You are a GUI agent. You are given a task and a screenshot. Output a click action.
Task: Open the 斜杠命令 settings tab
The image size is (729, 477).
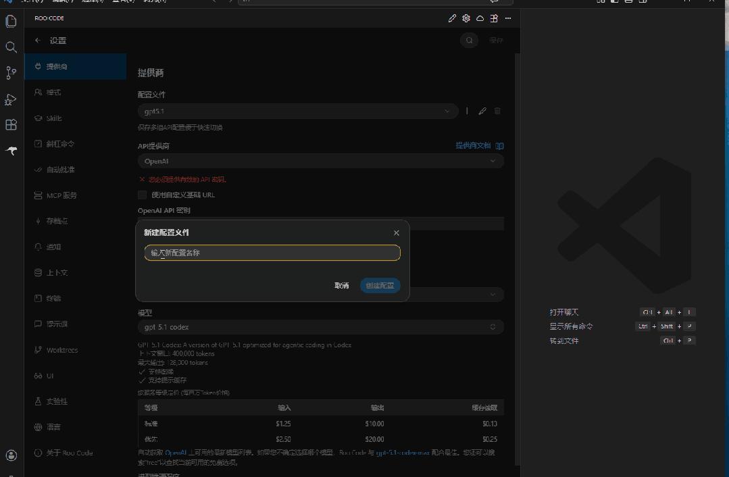75,144
